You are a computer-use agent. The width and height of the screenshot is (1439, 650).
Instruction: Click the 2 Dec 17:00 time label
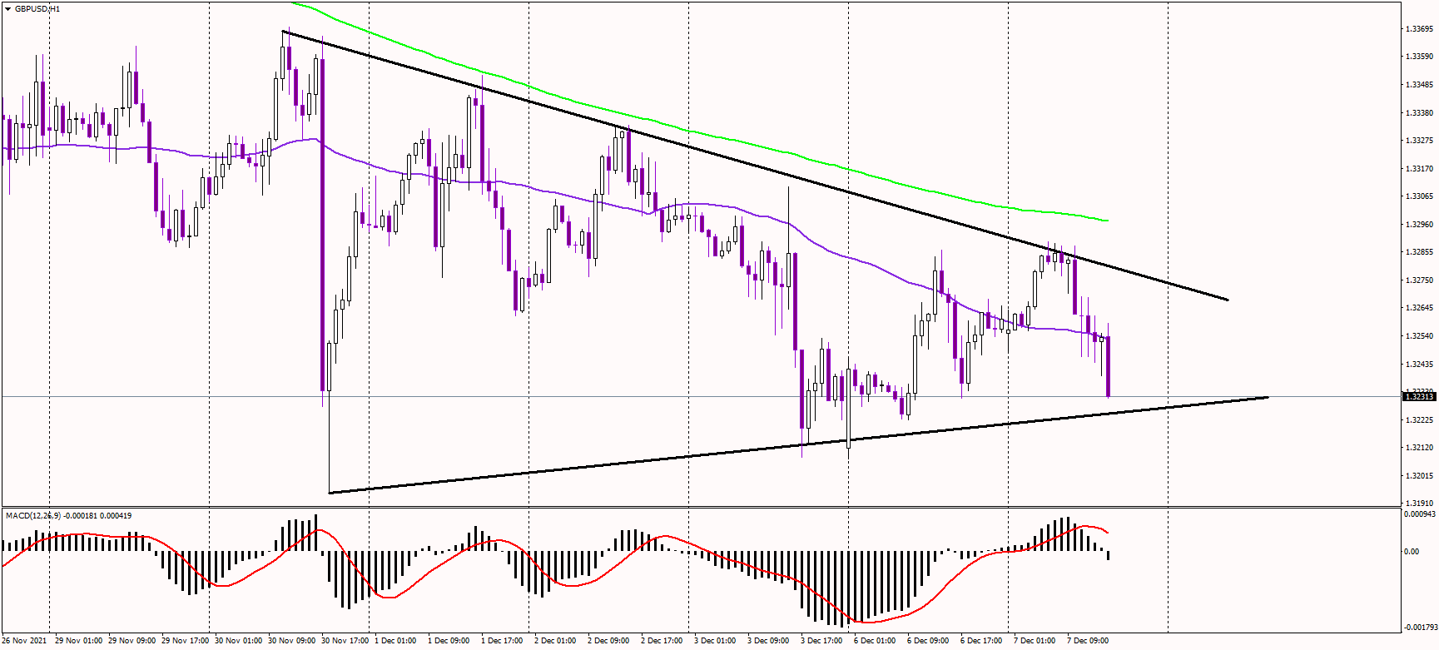tap(662, 641)
